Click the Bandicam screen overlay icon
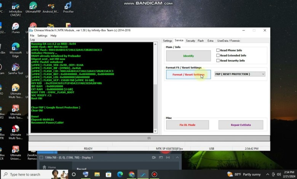297x179 pixels. 161,157
